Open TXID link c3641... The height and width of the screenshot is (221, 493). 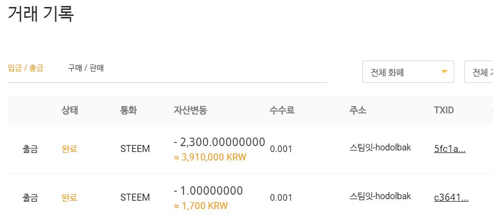pos(451,198)
